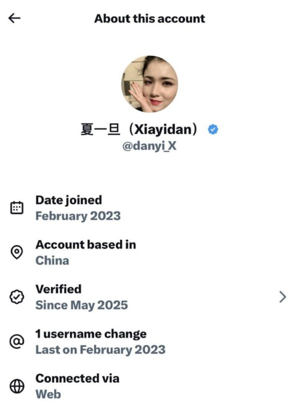Click the verified checkmark seal icon
299x402 pixels.
[x=17, y=297]
